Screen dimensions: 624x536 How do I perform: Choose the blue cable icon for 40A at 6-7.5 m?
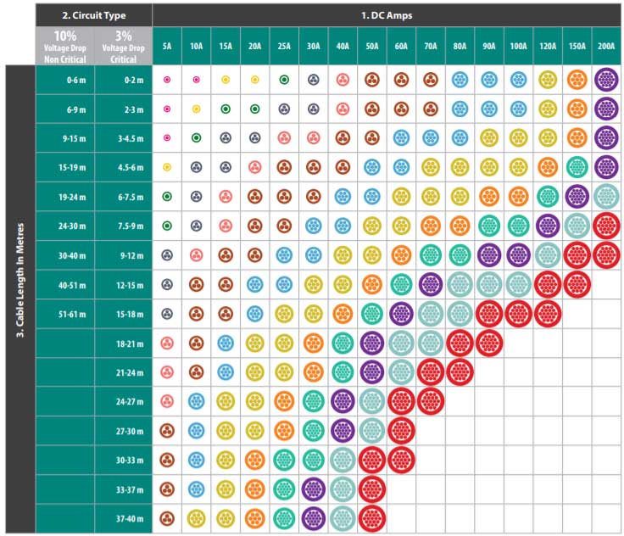pyautogui.click(x=343, y=196)
